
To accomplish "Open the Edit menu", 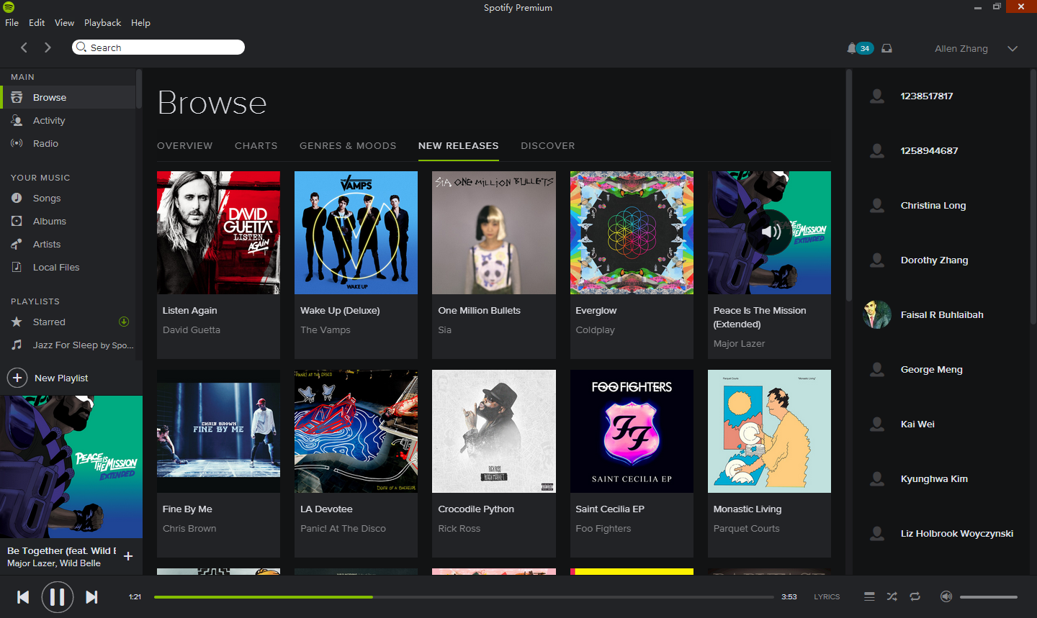I will click(x=37, y=22).
